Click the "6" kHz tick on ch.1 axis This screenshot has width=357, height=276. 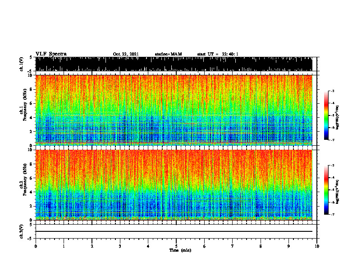[x=31, y=103]
